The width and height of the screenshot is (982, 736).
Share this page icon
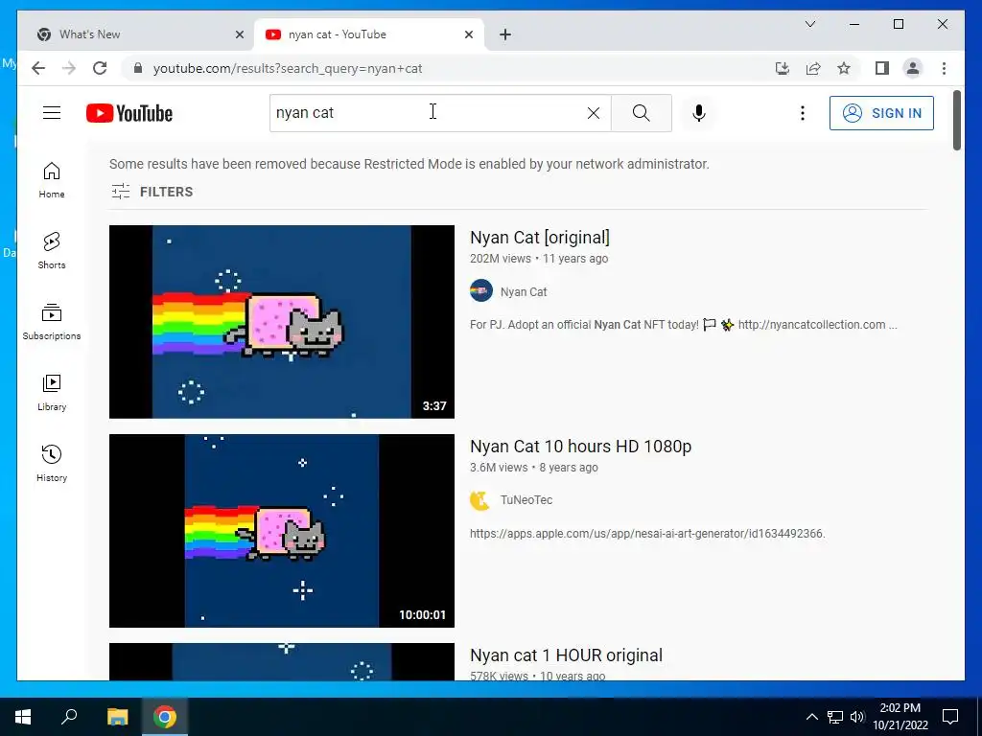coord(813,68)
